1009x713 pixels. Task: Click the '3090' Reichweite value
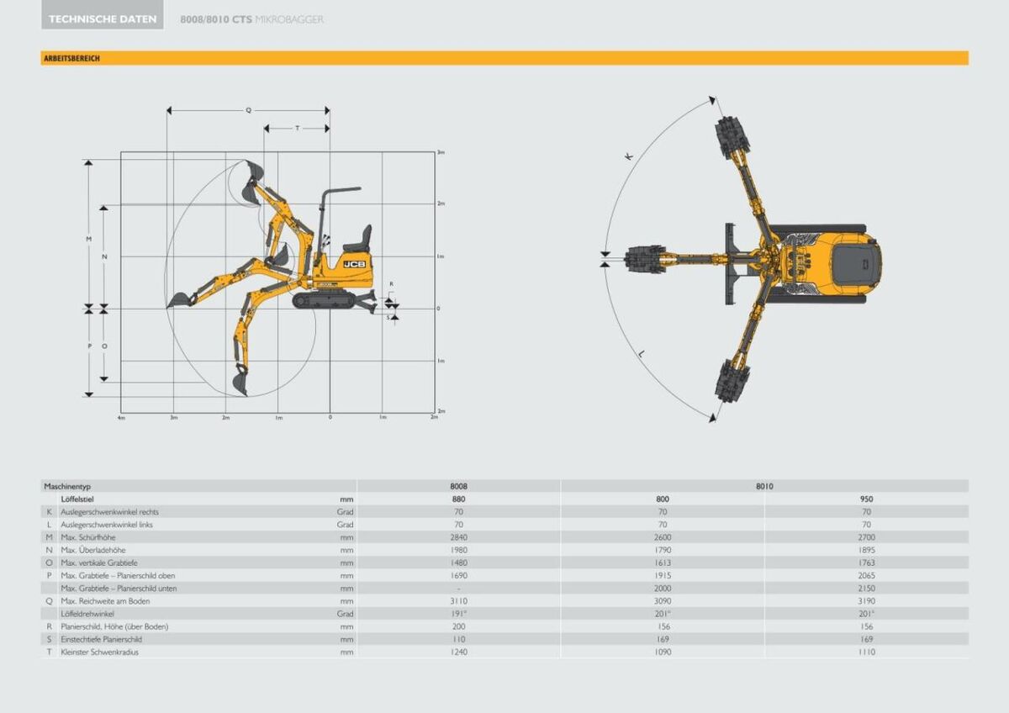[663, 601]
